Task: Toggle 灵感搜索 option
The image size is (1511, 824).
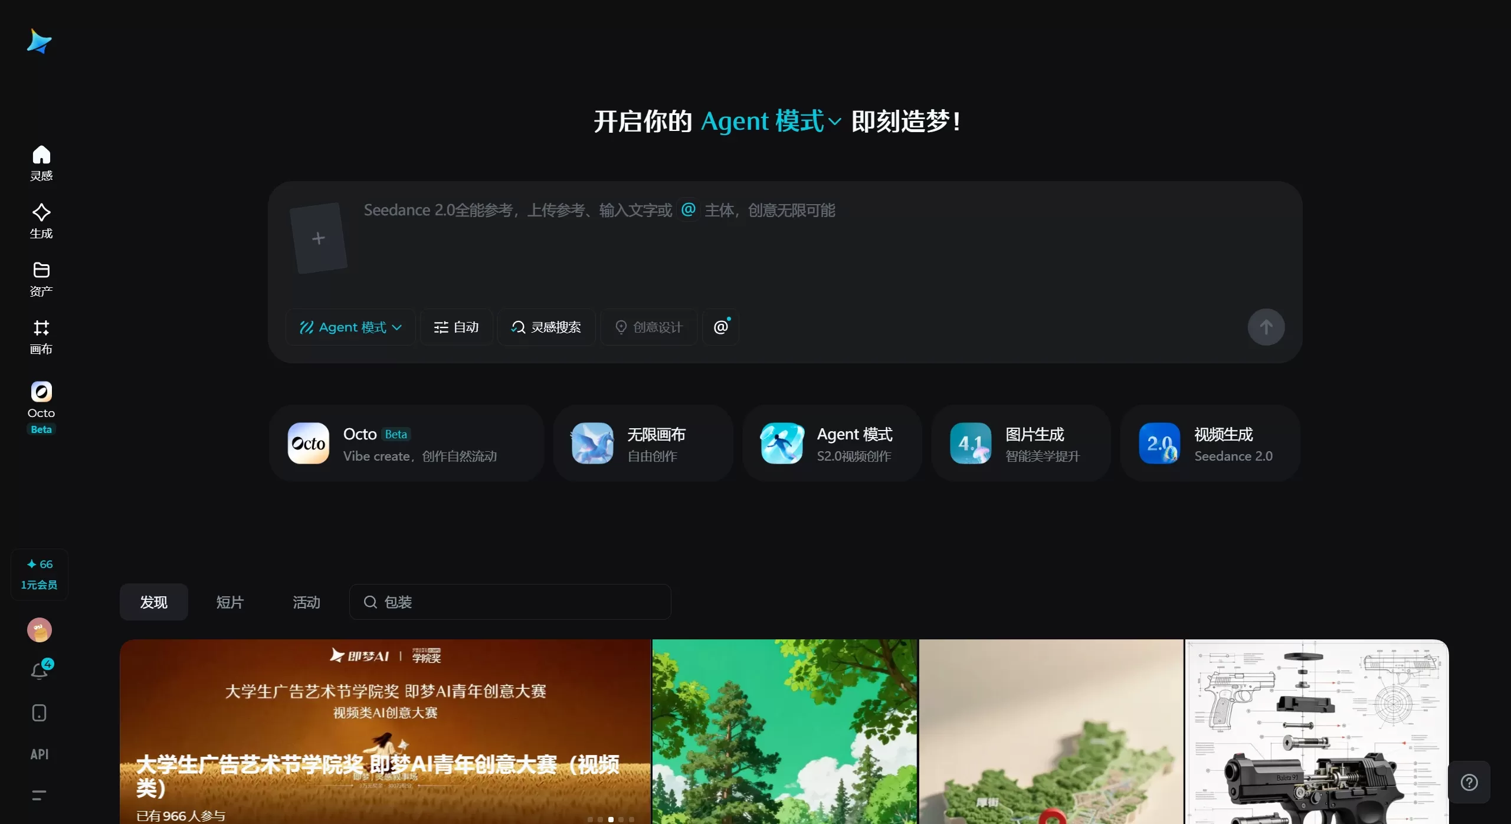Action: point(546,327)
